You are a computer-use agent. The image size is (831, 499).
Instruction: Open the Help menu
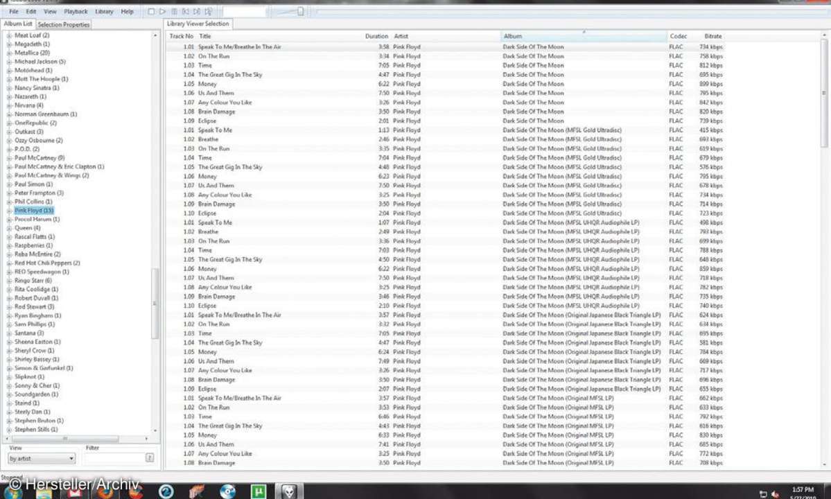[128, 11]
